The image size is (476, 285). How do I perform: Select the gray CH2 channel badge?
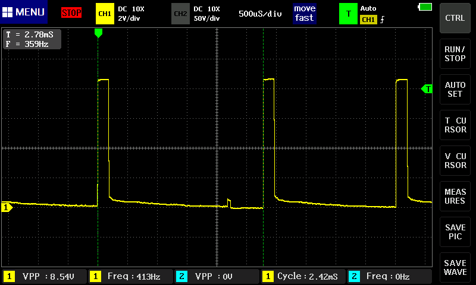coord(180,14)
